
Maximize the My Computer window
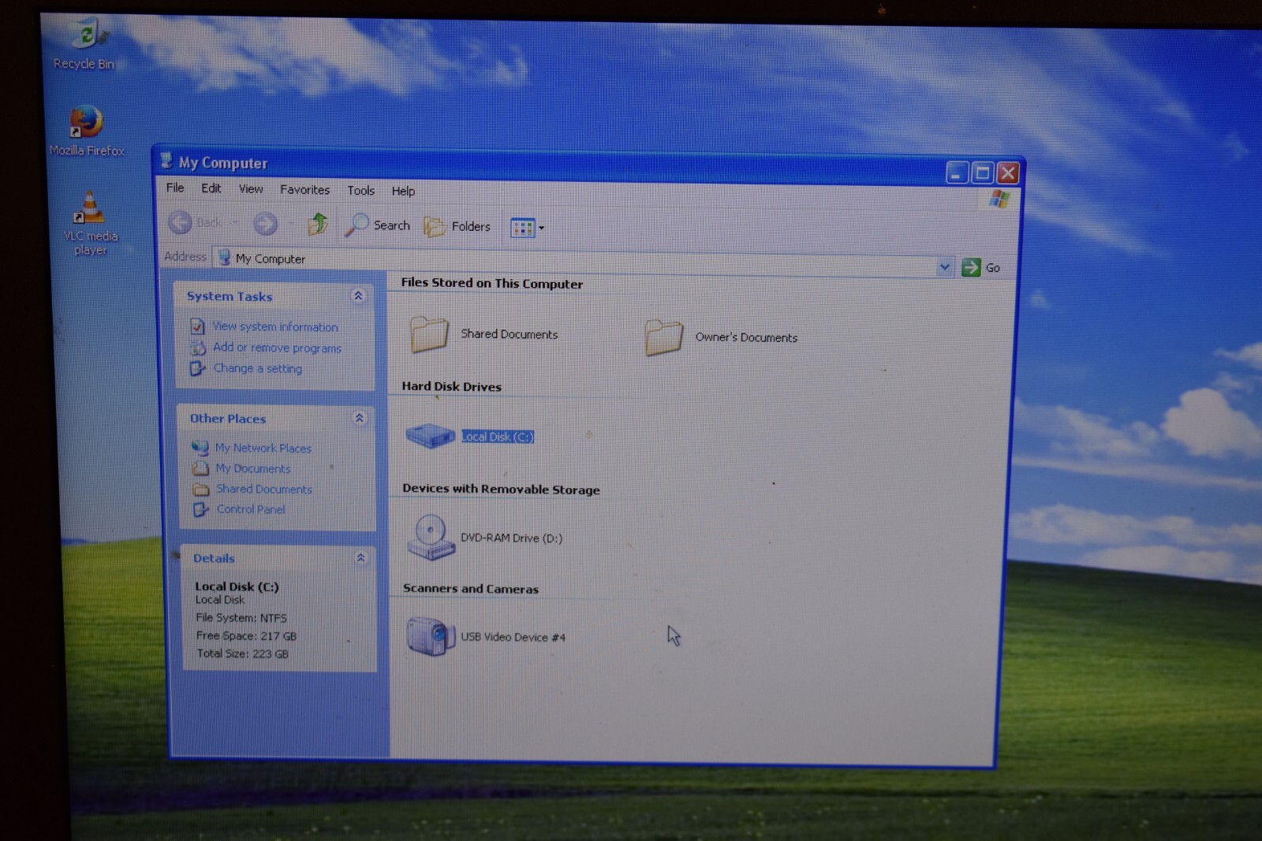pyautogui.click(x=982, y=173)
